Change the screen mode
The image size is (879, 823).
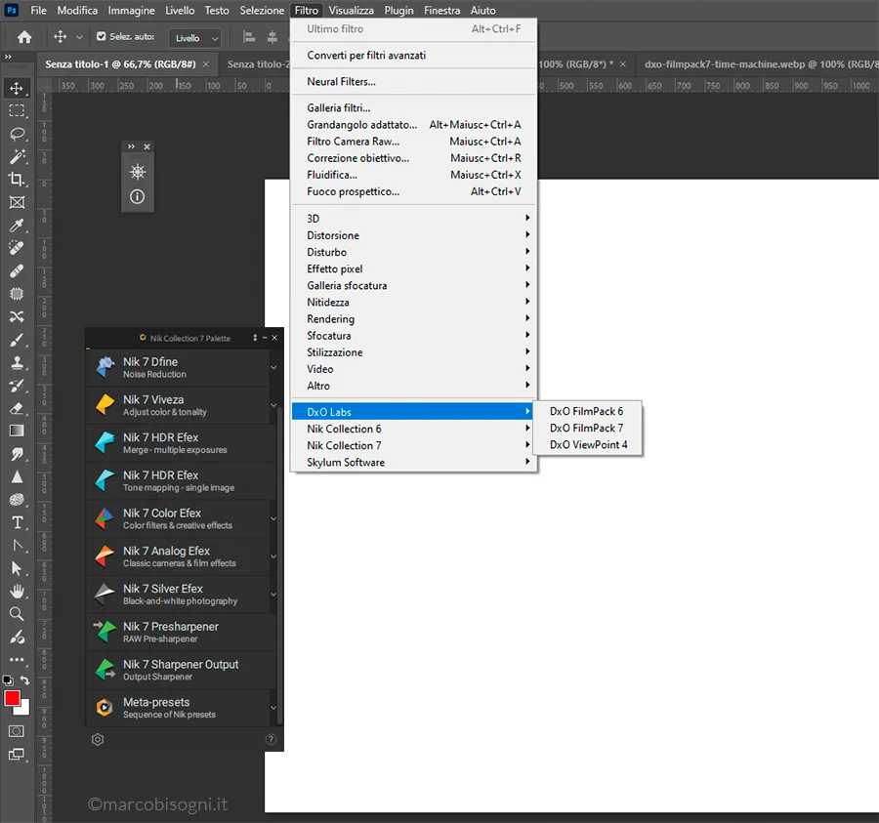tap(17, 755)
